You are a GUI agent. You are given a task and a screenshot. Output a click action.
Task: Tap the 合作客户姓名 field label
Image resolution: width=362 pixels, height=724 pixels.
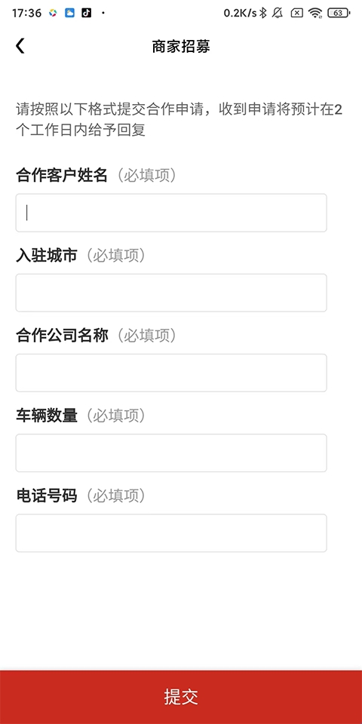62,176
